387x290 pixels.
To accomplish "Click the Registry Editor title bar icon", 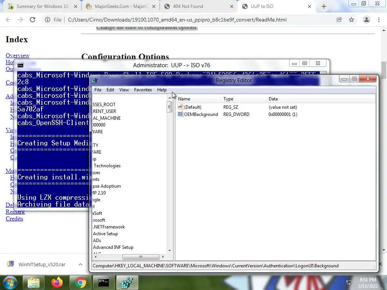I will (x=95, y=80).
